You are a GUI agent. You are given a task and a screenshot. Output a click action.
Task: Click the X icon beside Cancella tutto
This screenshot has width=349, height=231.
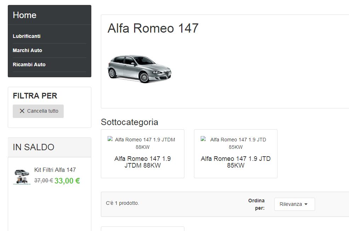(x=22, y=111)
